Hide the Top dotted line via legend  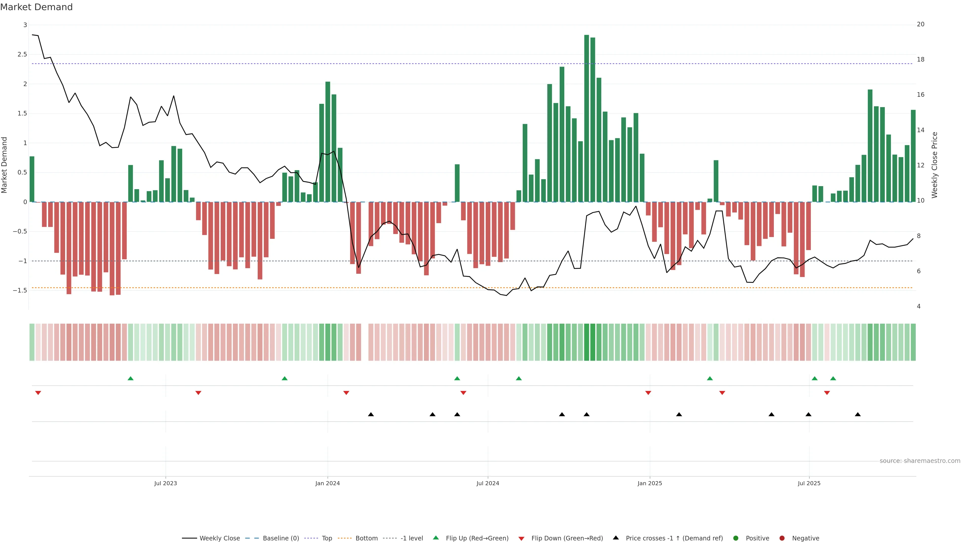click(x=327, y=538)
